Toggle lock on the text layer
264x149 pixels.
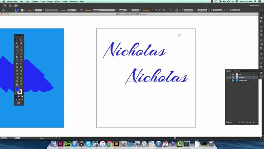(230, 74)
